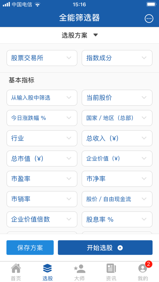This screenshot has height=282, width=159.
Task: Open the 股票交易所 dropdown
Action: click(42, 58)
